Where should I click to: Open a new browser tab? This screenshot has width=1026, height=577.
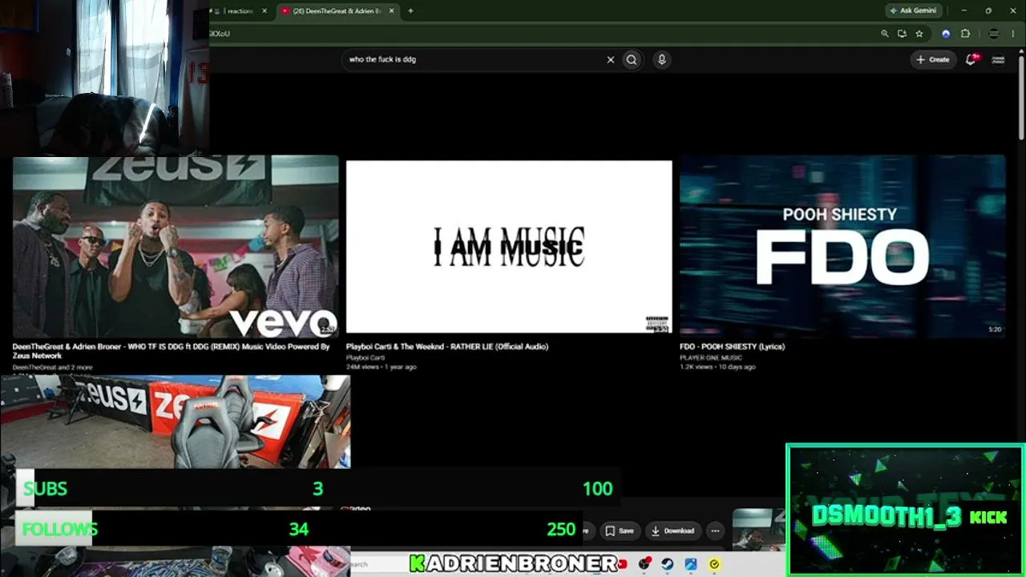(x=410, y=11)
